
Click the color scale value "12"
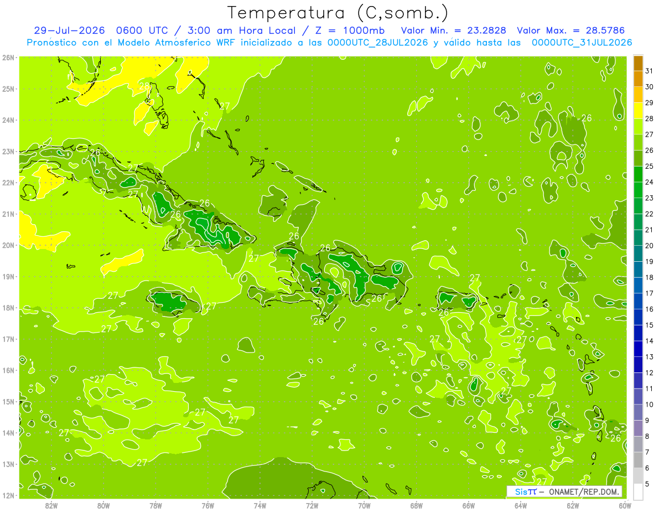point(649,373)
